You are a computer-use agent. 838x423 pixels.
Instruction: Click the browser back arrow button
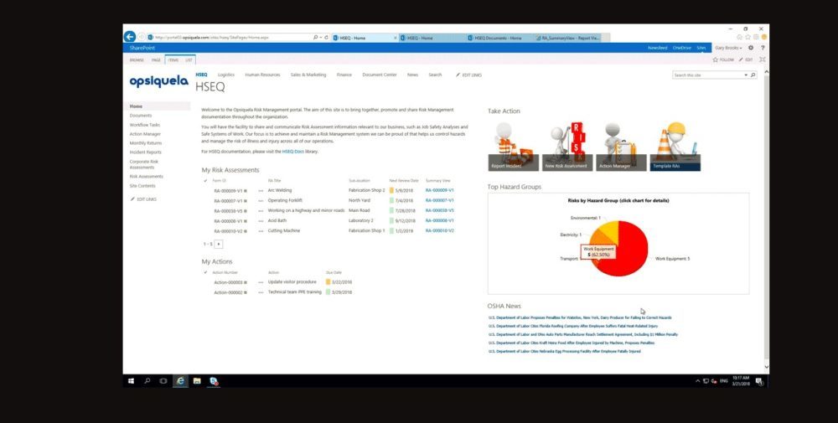pos(130,37)
